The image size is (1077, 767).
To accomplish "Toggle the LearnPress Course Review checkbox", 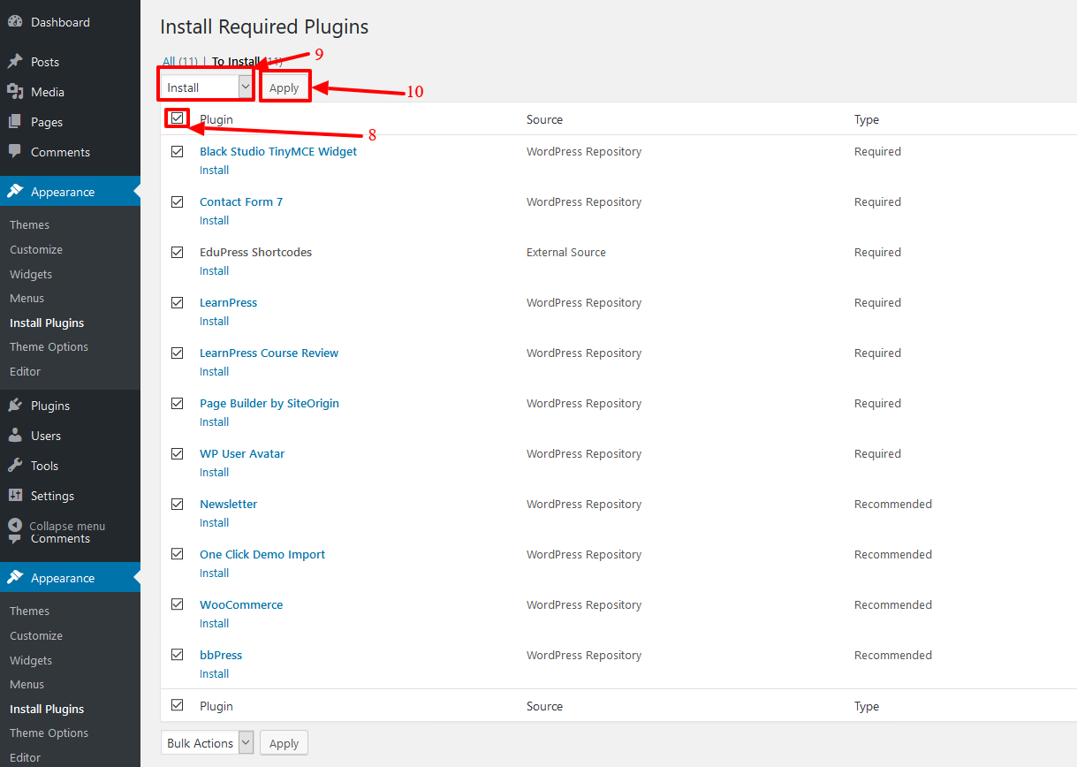I will pyautogui.click(x=178, y=353).
